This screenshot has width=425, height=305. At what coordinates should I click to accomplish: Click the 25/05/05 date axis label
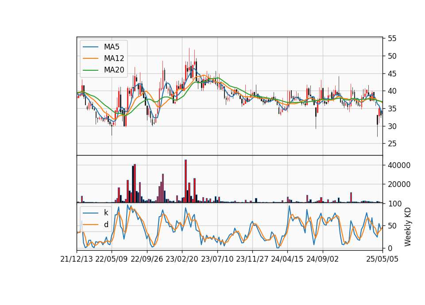click(x=382, y=259)
